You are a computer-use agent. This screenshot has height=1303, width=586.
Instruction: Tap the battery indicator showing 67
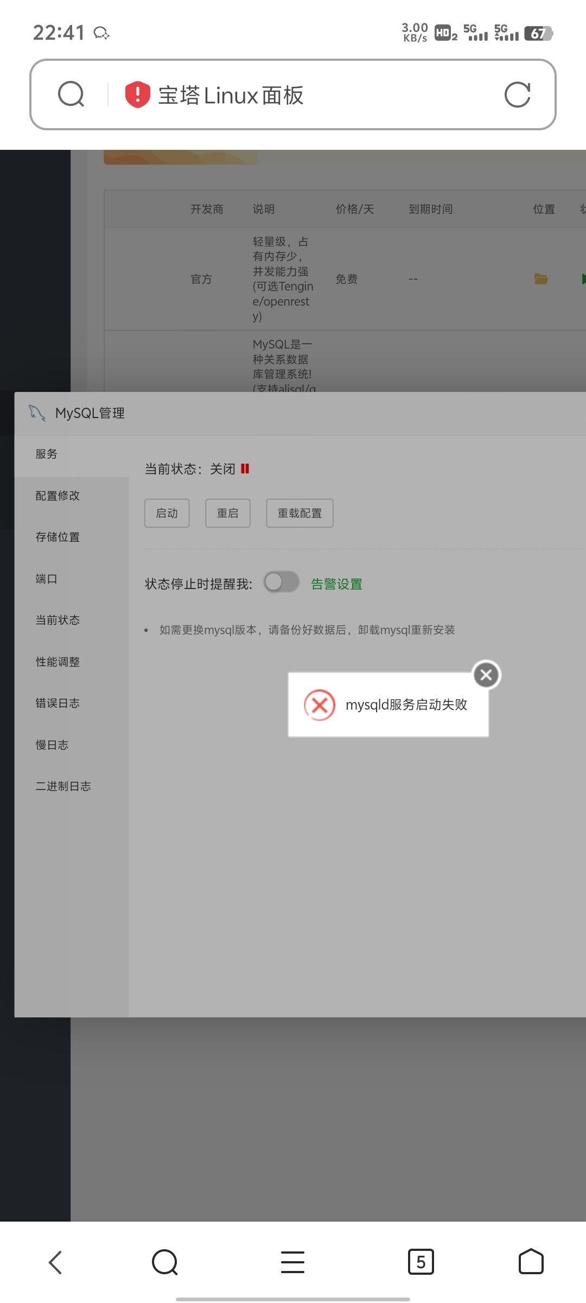pos(538,34)
